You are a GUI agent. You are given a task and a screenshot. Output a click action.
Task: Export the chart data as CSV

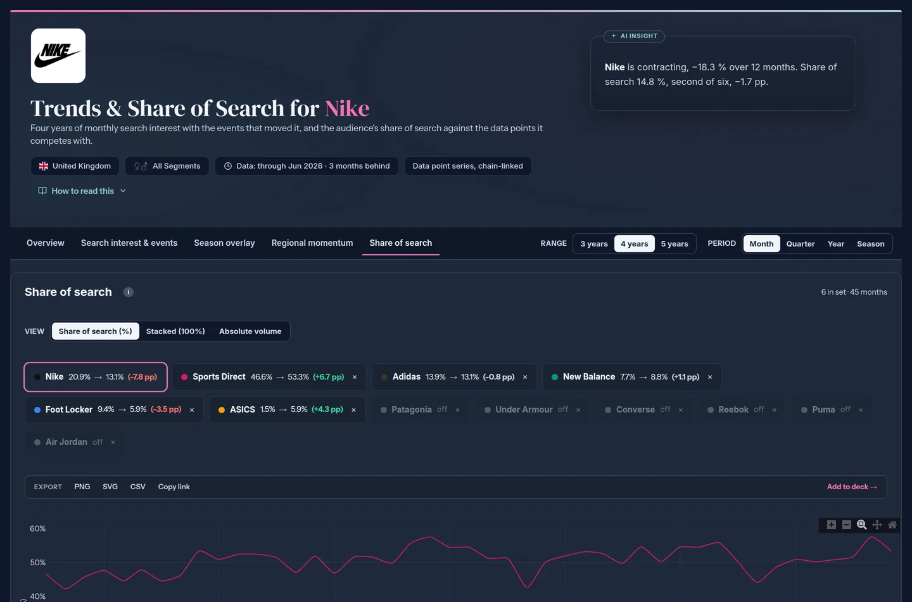(x=137, y=487)
